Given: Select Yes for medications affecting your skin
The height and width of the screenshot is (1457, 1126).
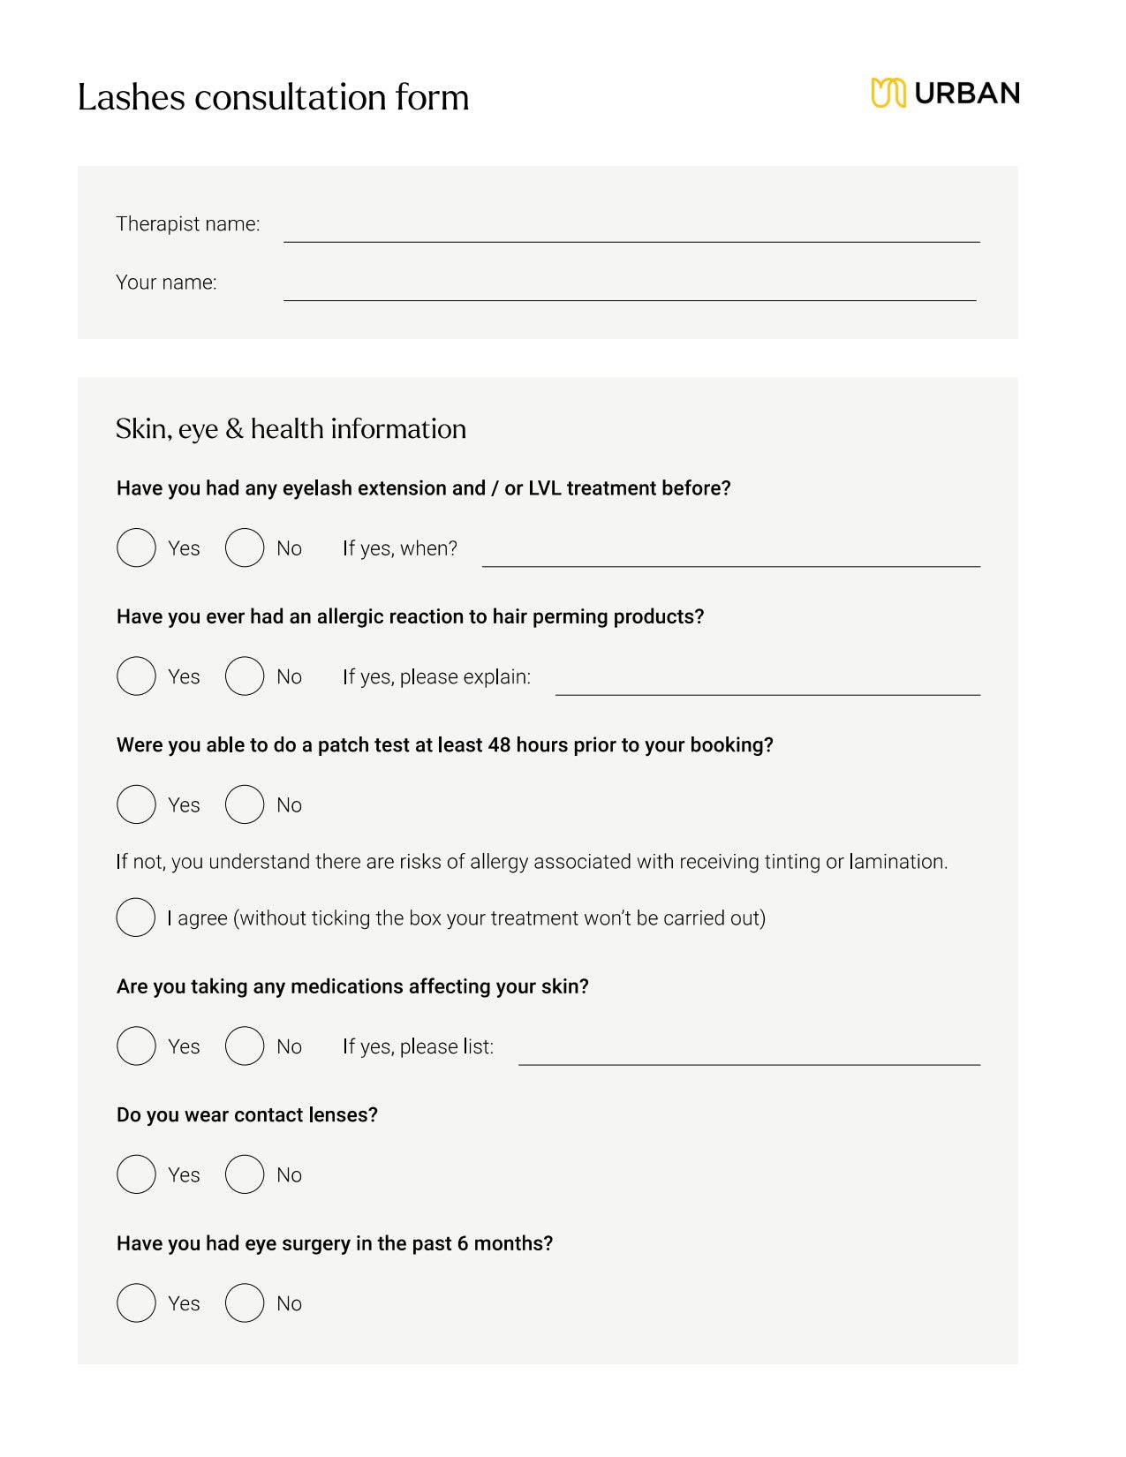Looking at the screenshot, I should tap(136, 1046).
